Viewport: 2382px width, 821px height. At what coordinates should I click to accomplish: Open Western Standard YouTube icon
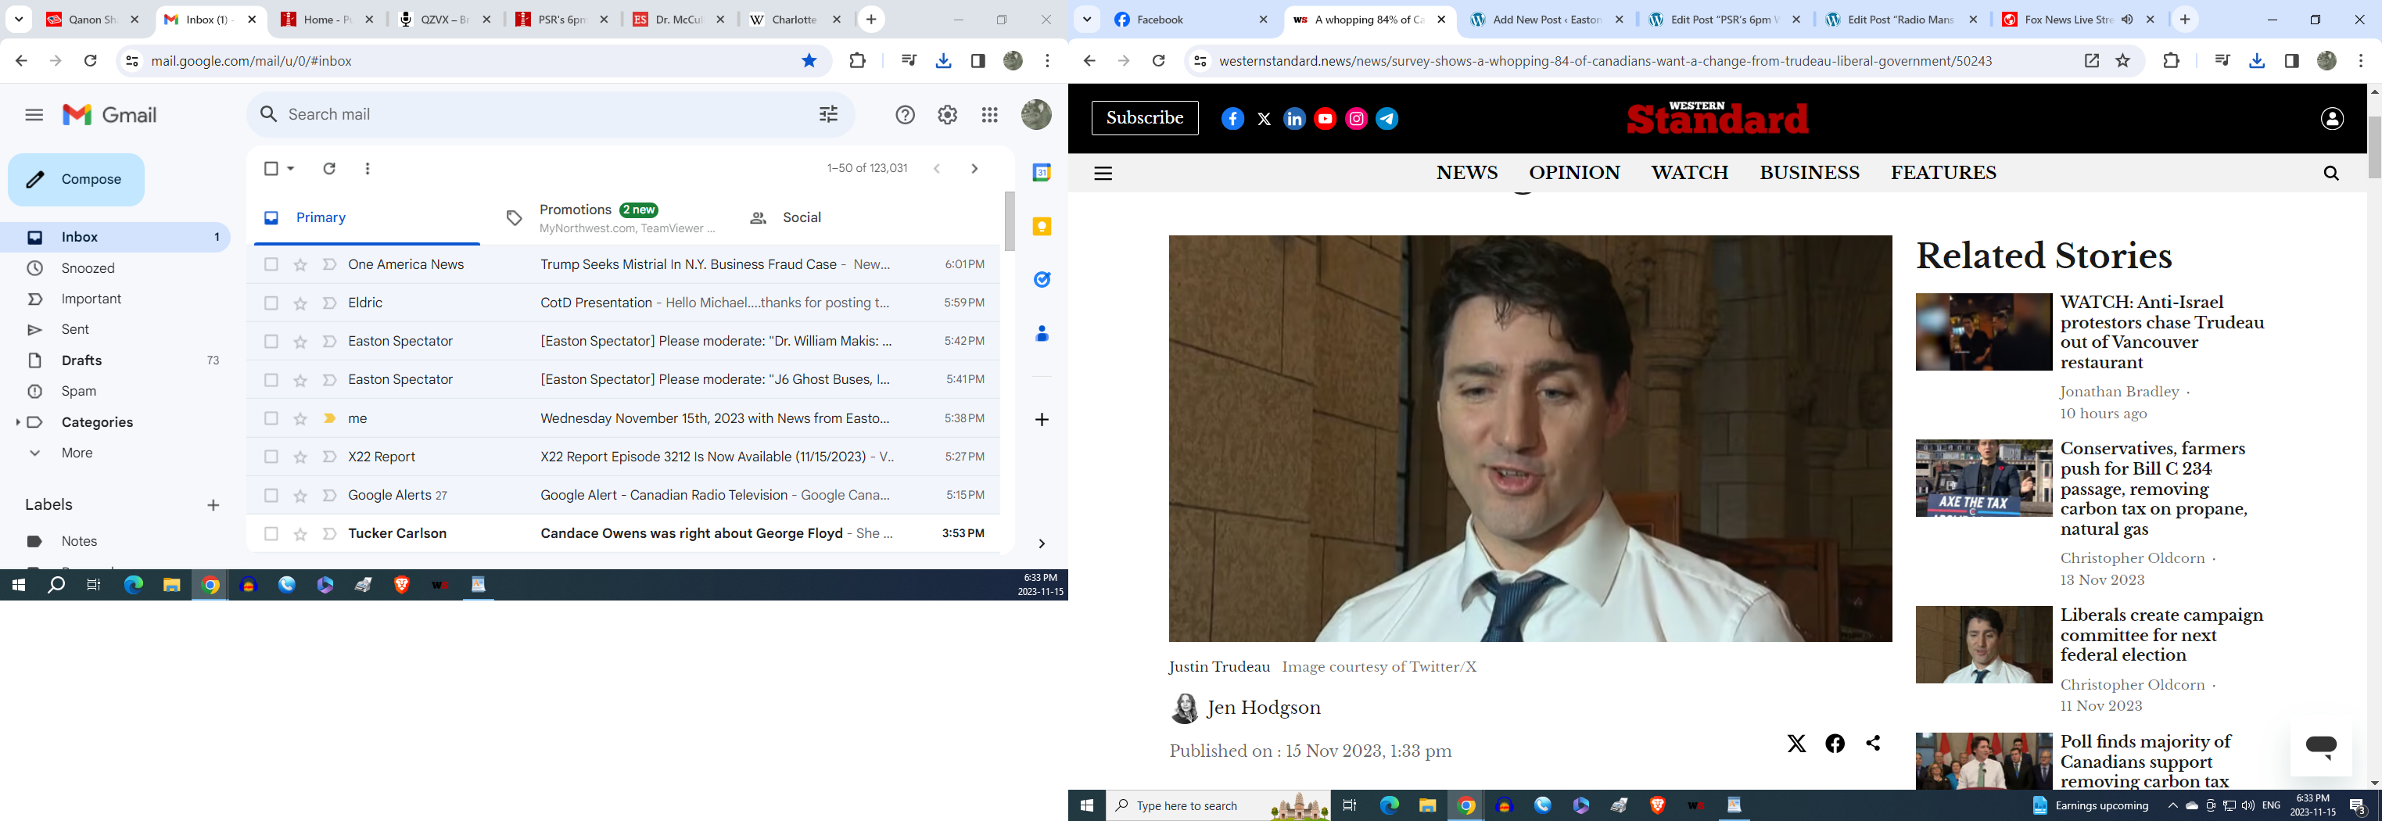click(x=1325, y=118)
